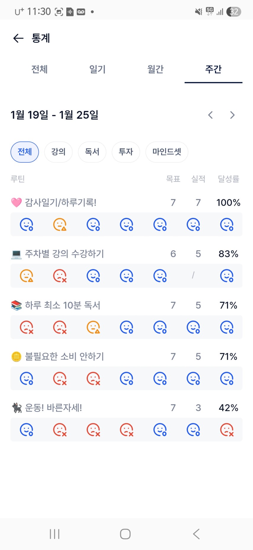
Task: Tap the first red failed face in 주차별 강의 수강하기
Action: pos(59,276)
